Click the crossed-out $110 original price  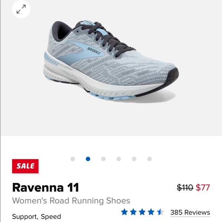click(x=185, y=188)
